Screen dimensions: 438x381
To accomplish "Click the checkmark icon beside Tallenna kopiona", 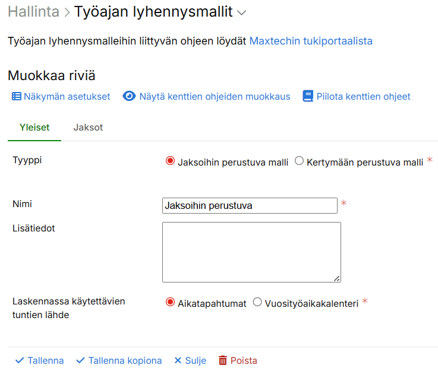I will 80,360.
